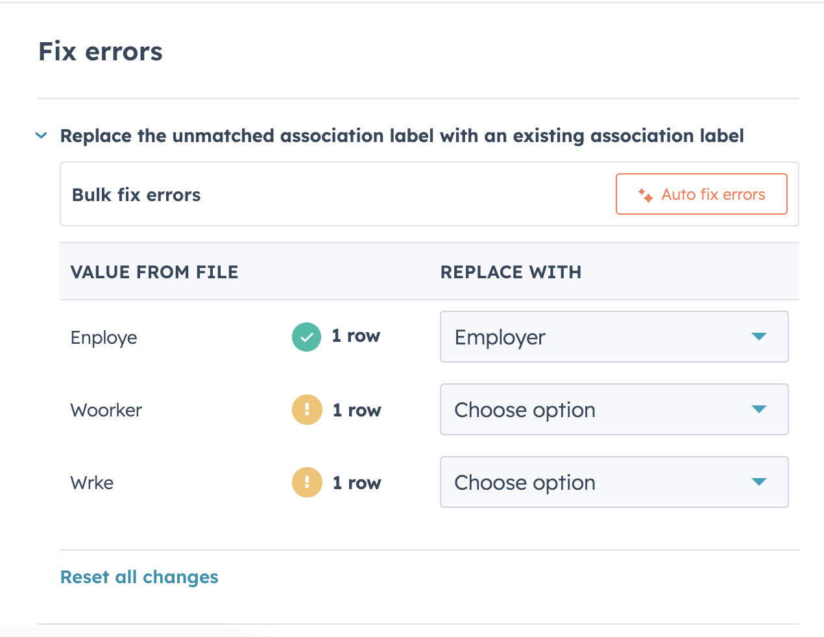Click the caret arrow in Wrke's dropdown

tap(758, 482)
